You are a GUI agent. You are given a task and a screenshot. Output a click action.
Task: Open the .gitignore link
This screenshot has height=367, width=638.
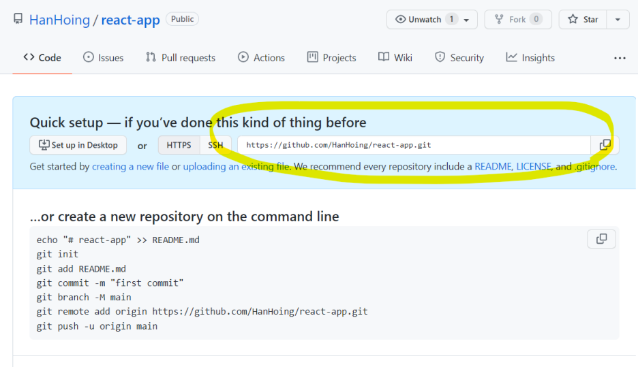click(594, 167)
